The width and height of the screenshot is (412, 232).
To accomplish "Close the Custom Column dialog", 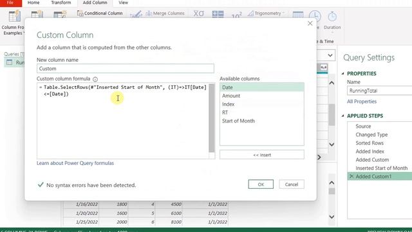I will [x=310, y=23].
